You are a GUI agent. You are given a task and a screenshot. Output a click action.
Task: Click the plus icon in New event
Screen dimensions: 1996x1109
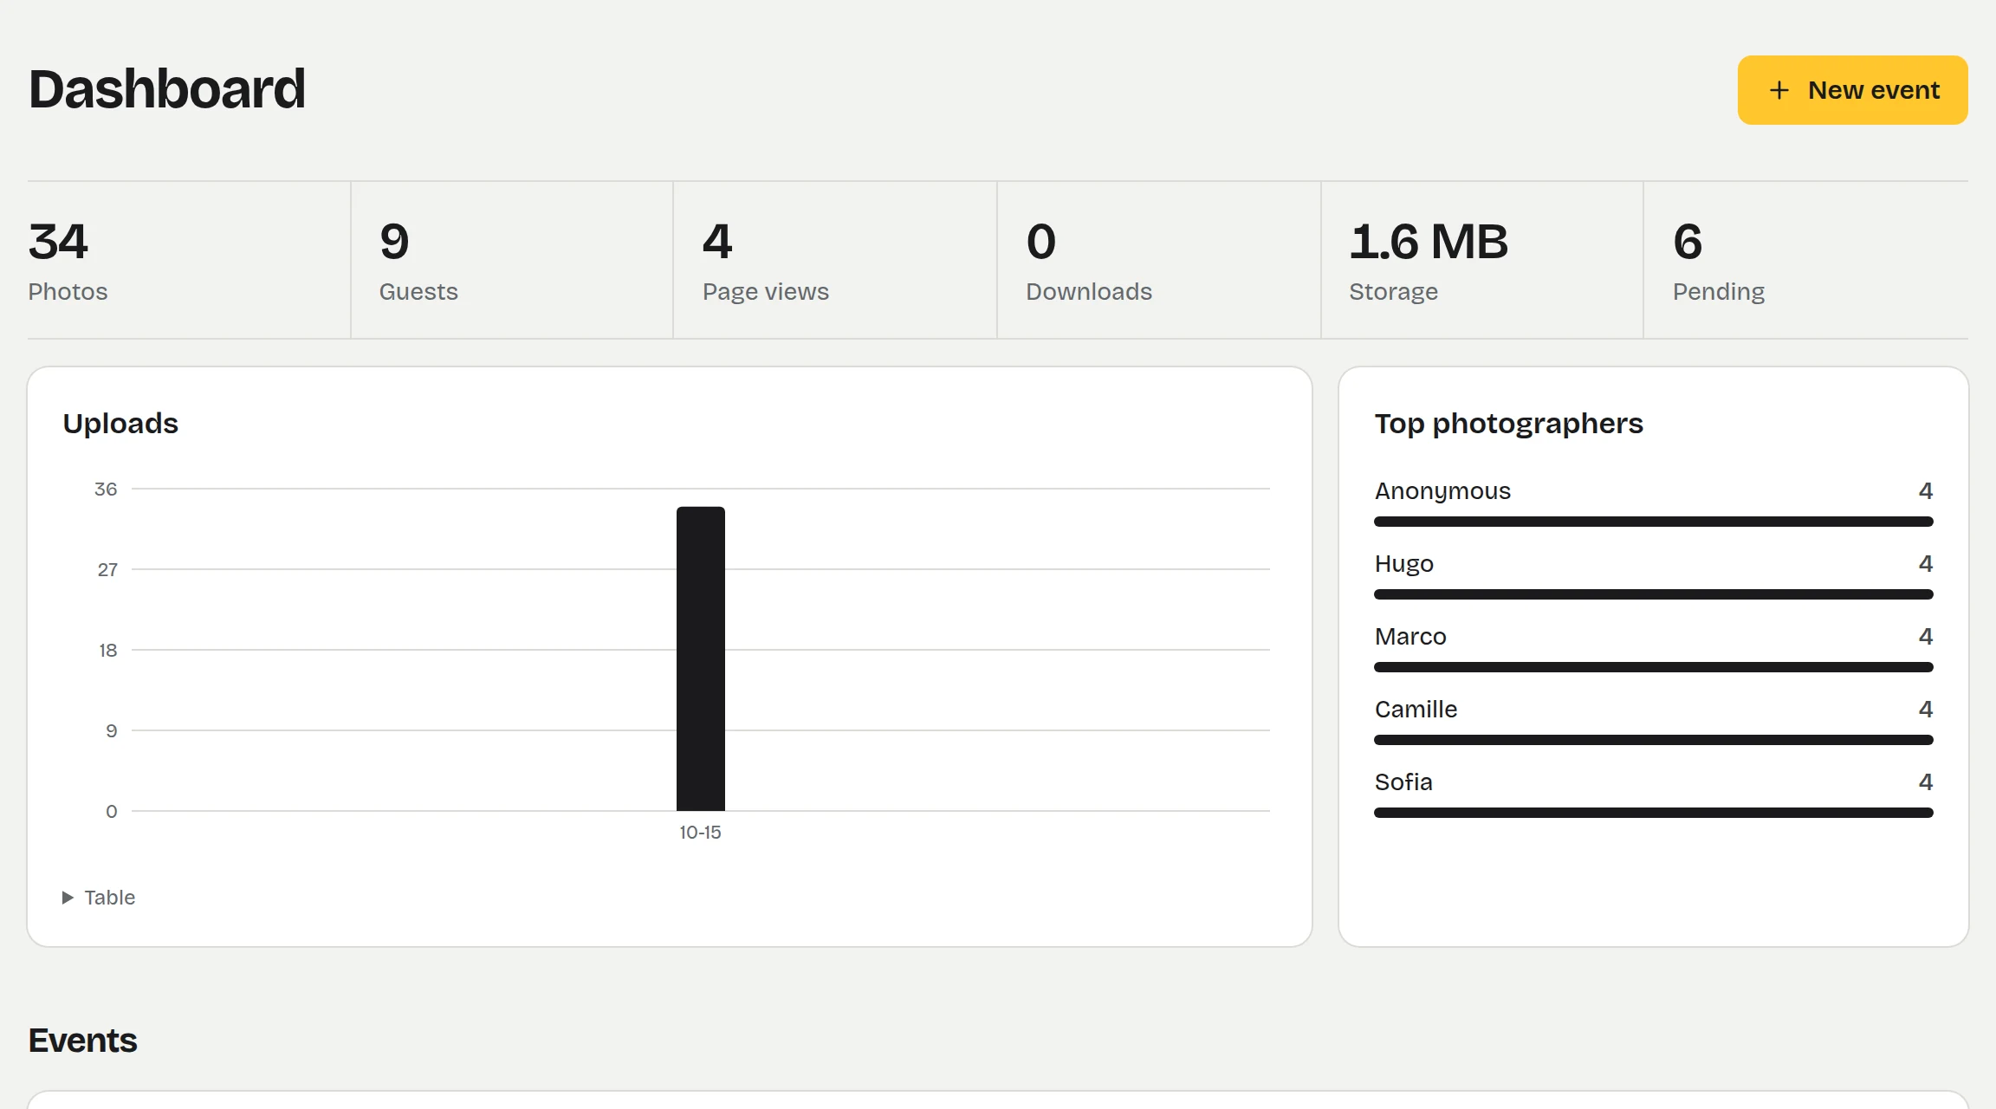(x=1779, y=90)
